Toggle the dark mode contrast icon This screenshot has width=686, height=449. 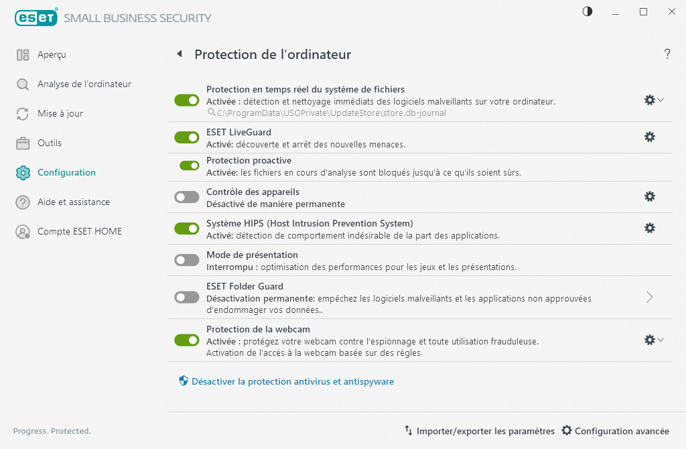pyautogui.click(x=587, y=11)
